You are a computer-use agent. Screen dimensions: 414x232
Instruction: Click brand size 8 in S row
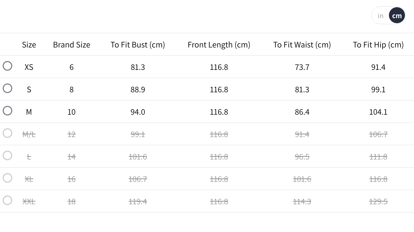pos(71,90)
